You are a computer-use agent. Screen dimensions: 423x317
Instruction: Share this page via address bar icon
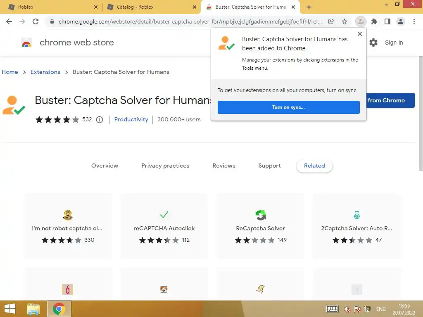(x=331, y=21)
